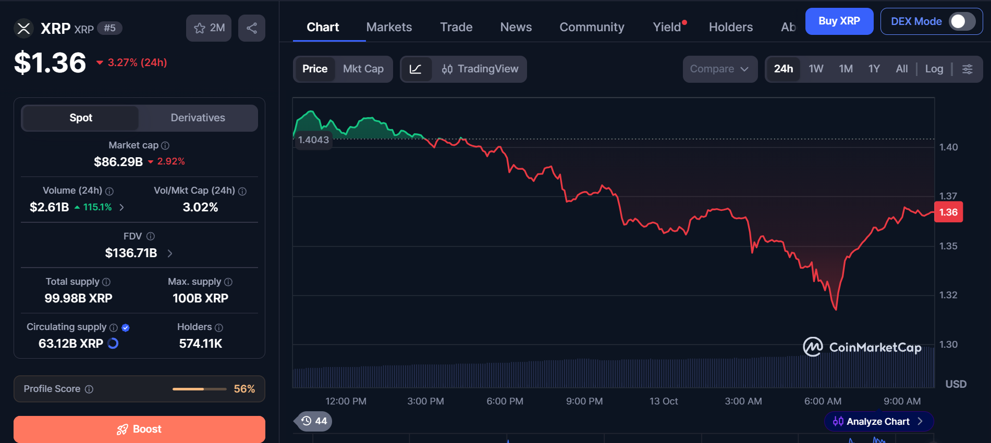The height and width of the screenshot is (443, 991).
Task: Open the share icon button
Action: tap(252, 28)
